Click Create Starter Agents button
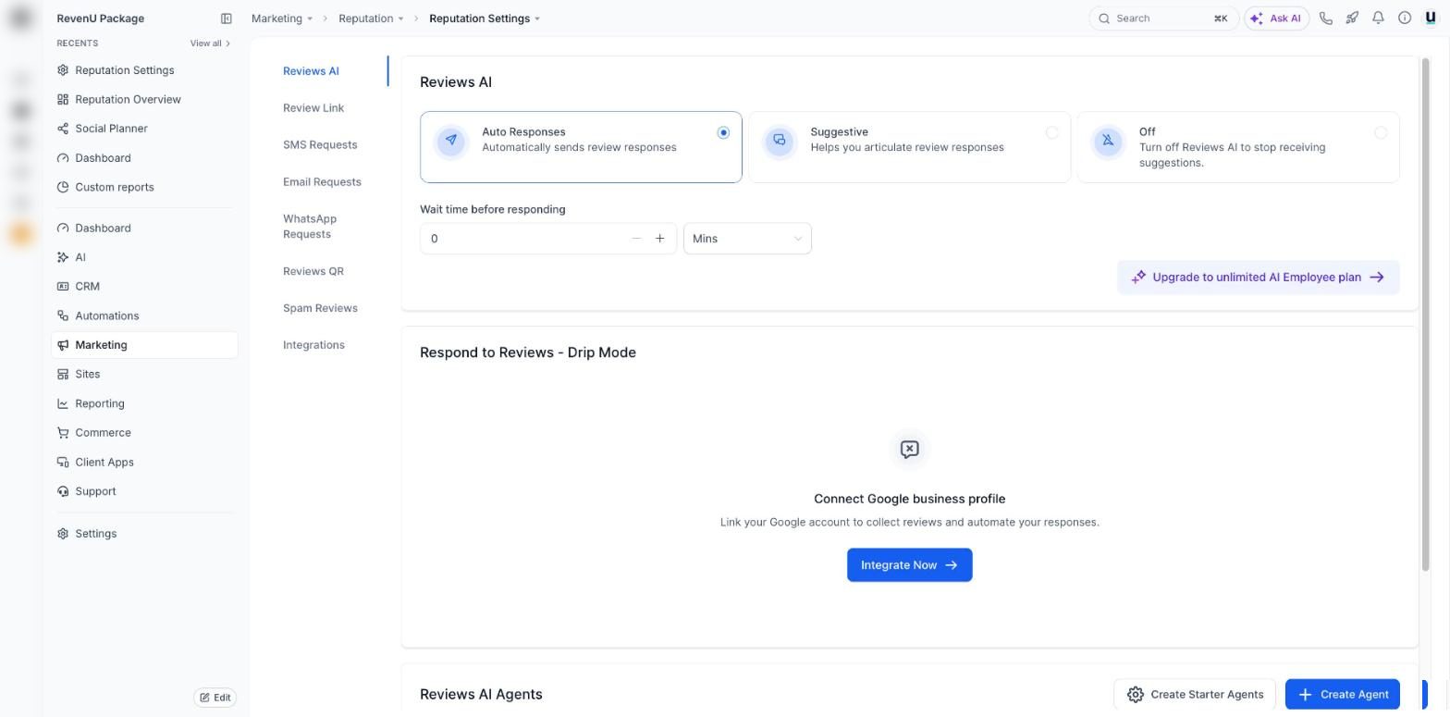The height and width of the screenshot is (717, 1450). tap(1195, 695)
